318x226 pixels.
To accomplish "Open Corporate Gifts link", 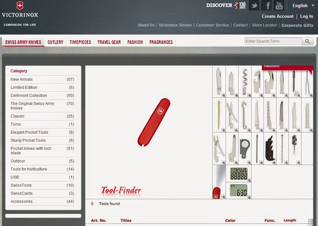I will pos(297,26).
